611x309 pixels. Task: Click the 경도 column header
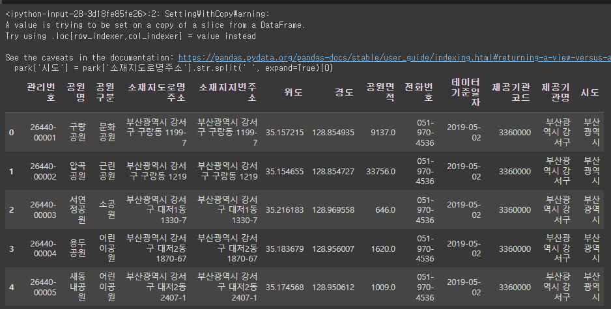(344, 92)
